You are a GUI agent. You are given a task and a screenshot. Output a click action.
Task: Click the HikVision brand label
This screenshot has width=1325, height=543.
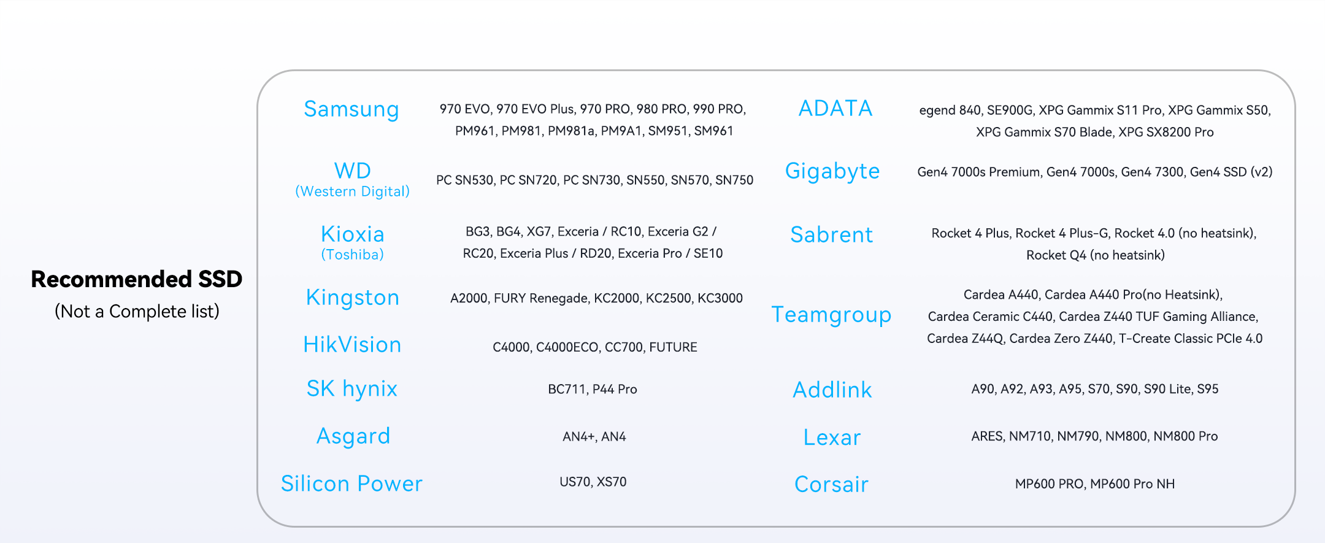coord(352,345)
